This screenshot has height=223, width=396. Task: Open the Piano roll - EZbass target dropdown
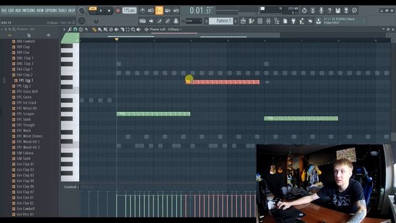coord(166,30)
